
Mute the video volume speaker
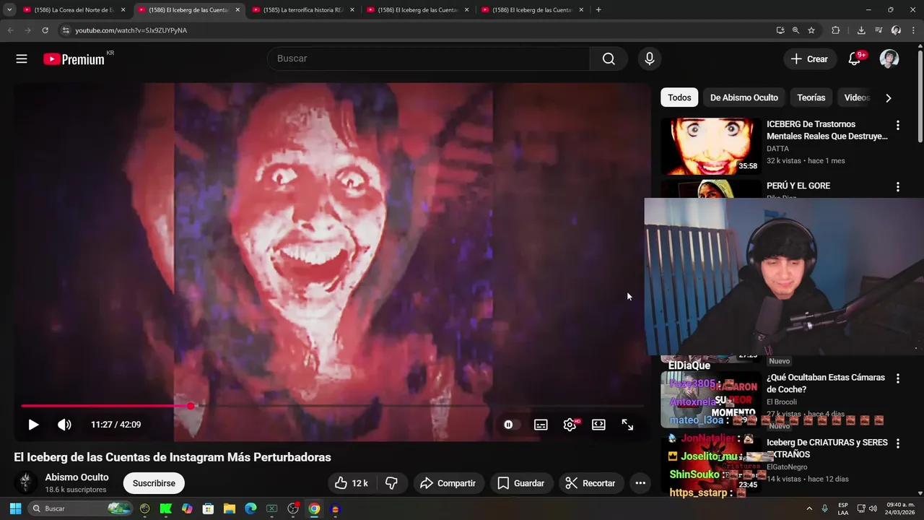(64, 425)
